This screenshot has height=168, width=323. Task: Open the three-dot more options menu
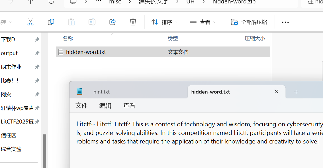pyautogui.click(x=285, y=22)
